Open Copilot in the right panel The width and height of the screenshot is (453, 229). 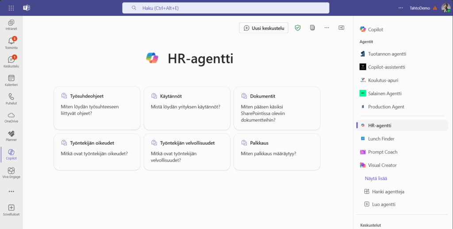point(371,30)
